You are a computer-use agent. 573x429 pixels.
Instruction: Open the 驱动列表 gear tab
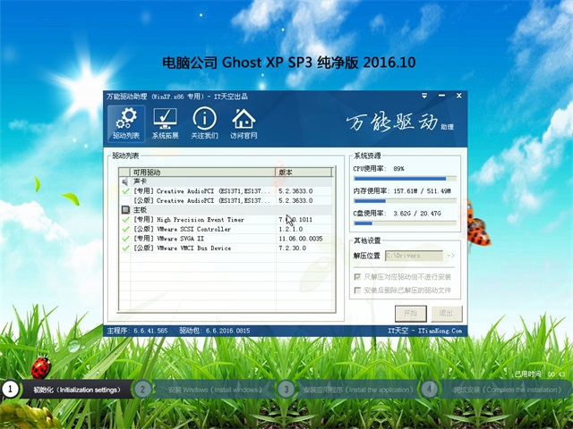(x=126, y=123)
